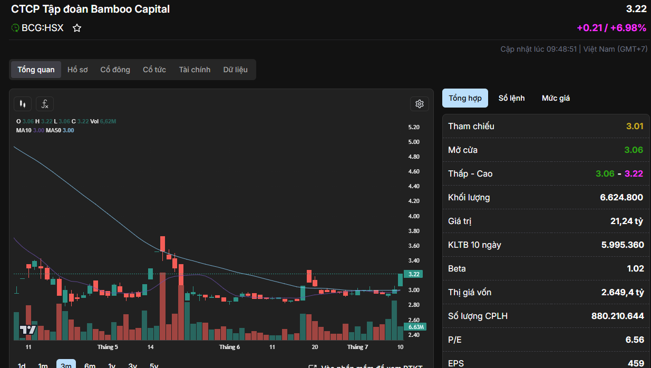Select the Tổng hợp panel tab

[x=465, y=98]
